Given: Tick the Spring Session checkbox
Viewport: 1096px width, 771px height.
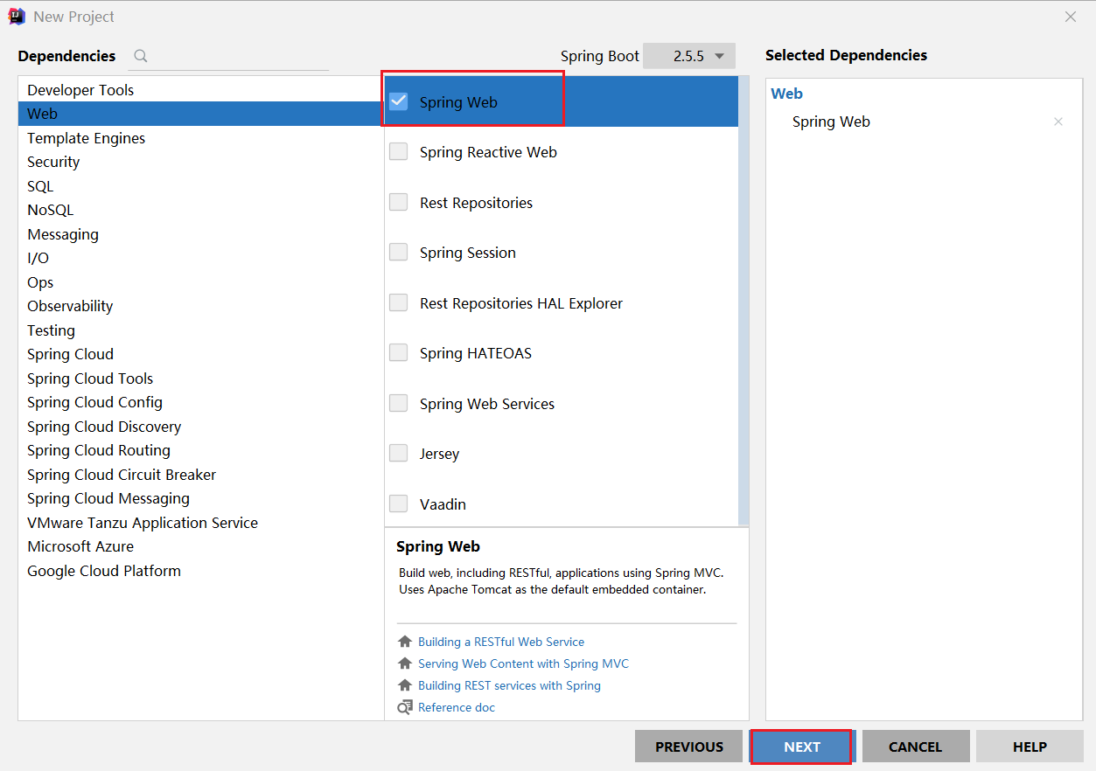Looking at the screenshot, I should point(399,253).
